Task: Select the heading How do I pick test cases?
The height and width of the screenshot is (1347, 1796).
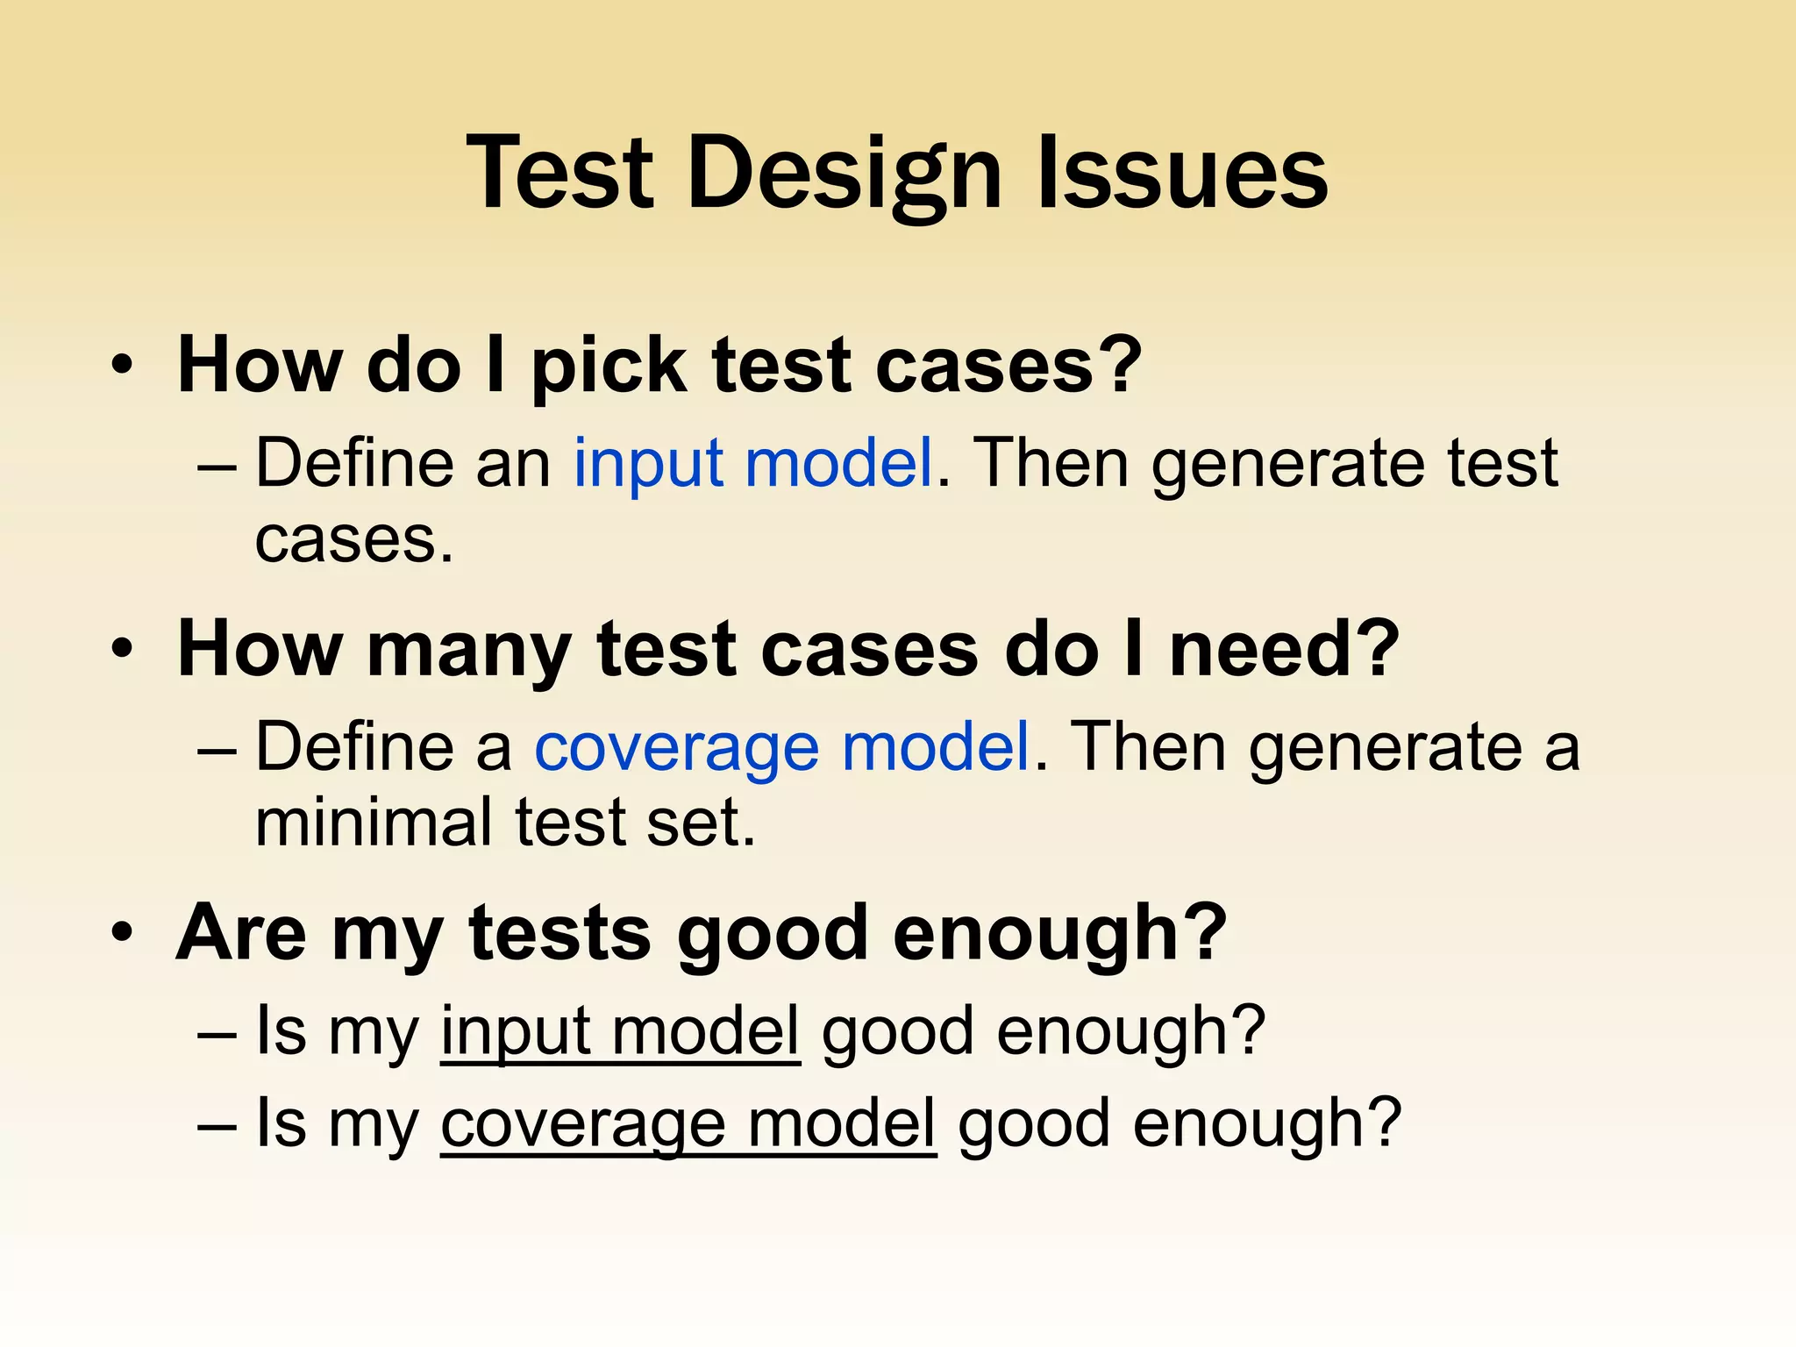Action: tap(659, 366)
